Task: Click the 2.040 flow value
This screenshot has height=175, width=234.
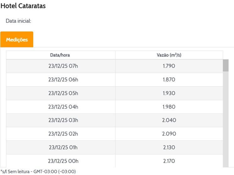Action: coord(169,120)
